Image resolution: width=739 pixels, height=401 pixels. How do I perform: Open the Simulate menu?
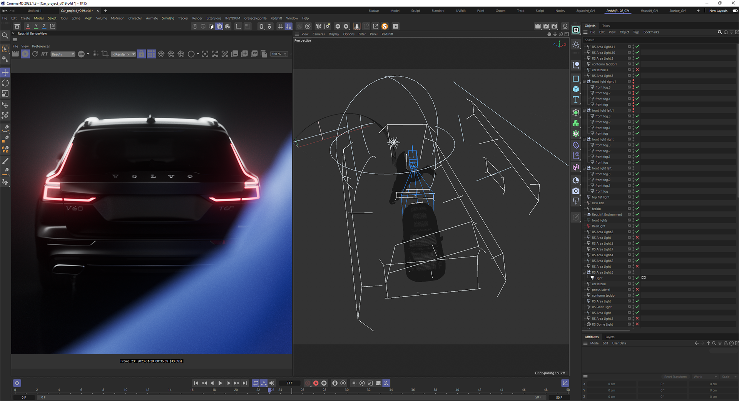168,18
